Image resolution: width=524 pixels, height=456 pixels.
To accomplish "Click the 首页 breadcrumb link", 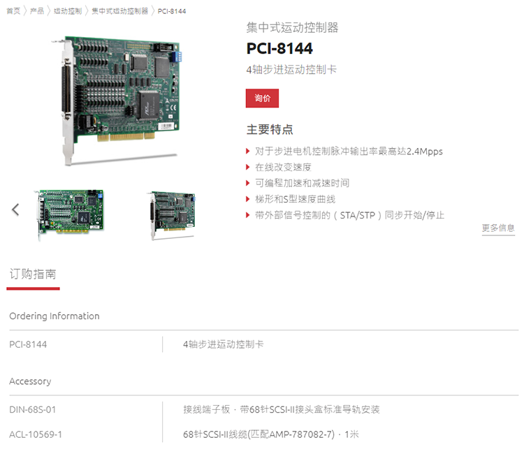I will point(13,11).
